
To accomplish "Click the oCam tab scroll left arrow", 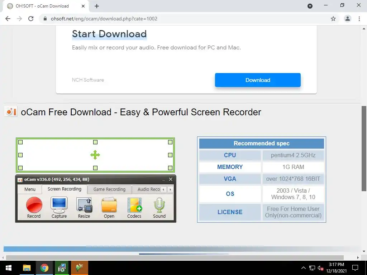I will tap(163, 189).
